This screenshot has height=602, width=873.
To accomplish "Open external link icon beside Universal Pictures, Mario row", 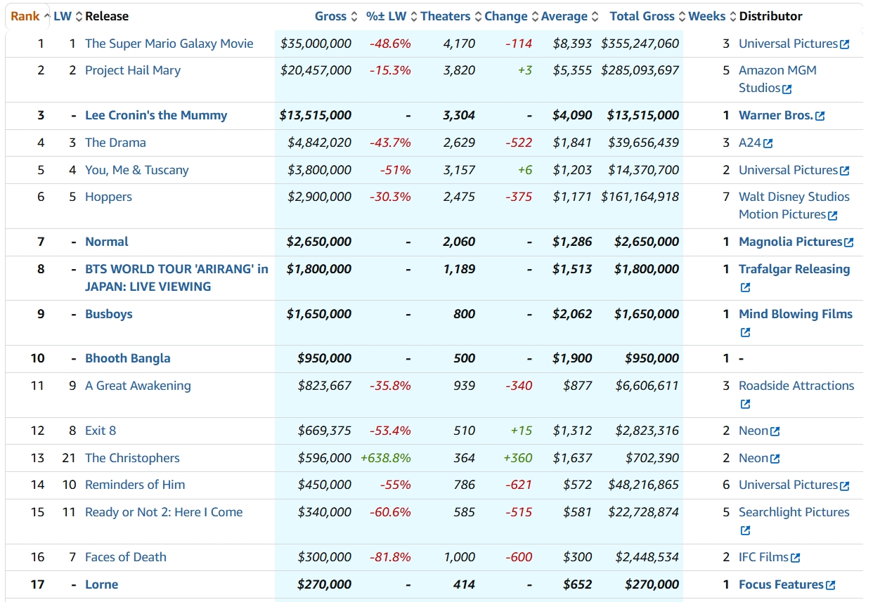I will point(845,44).
